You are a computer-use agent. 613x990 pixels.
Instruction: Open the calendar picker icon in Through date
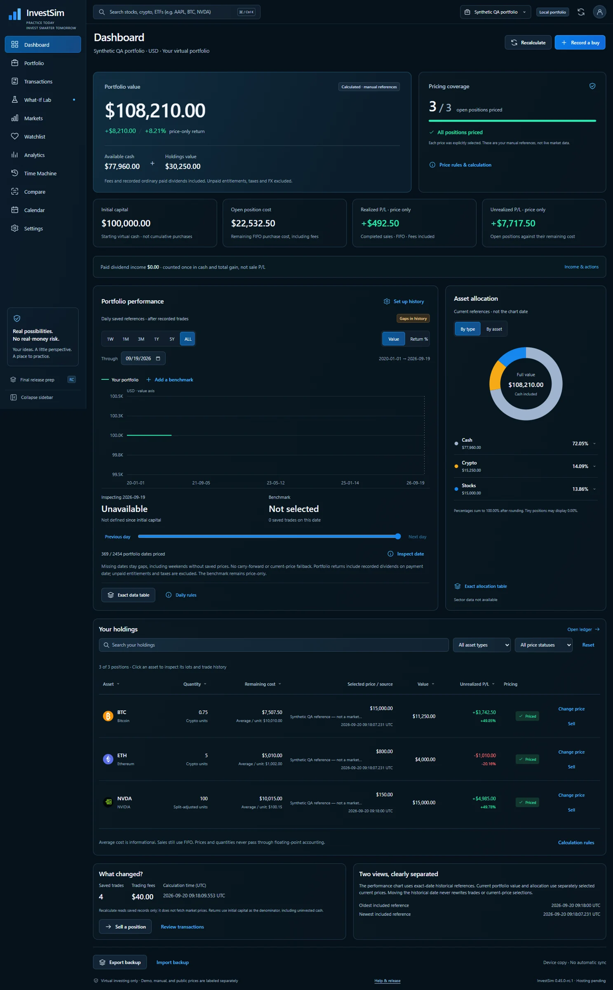click(x=158, y=358)
